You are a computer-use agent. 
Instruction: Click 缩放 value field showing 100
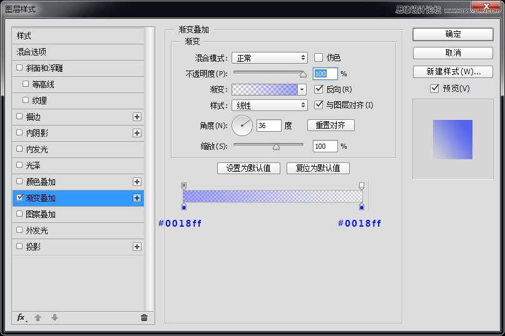point(325,146)
